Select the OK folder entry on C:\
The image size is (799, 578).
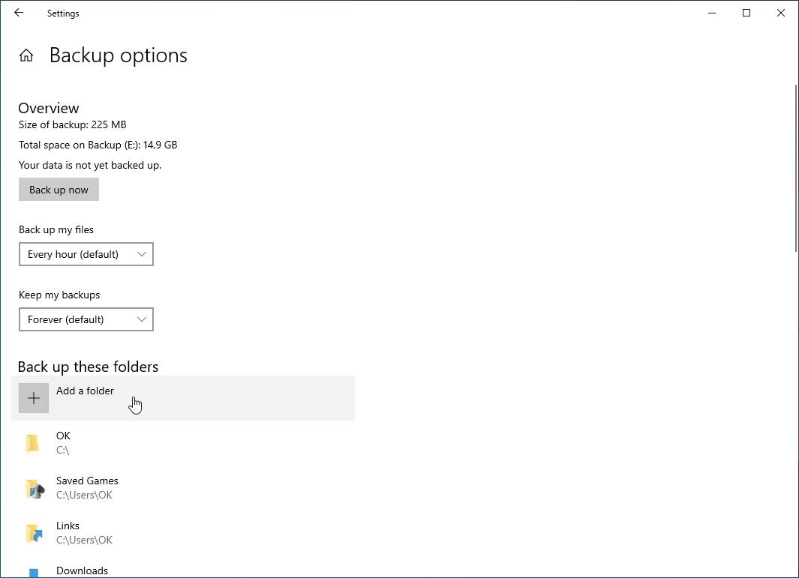click(63, 442)
